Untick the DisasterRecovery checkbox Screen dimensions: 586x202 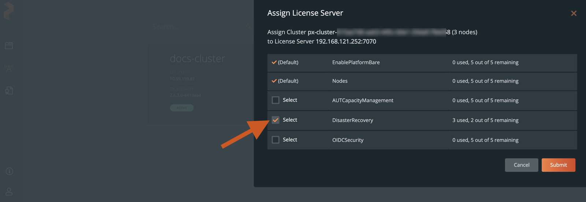click(276, 120)
